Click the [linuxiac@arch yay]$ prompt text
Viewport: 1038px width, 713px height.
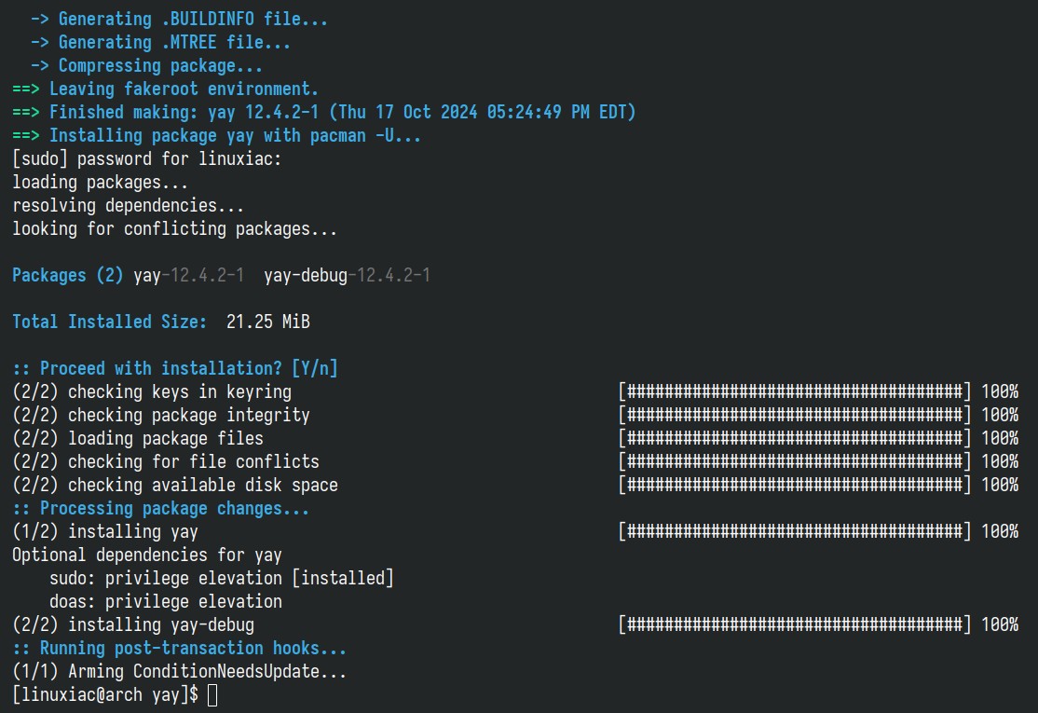(x=105, y=694)
